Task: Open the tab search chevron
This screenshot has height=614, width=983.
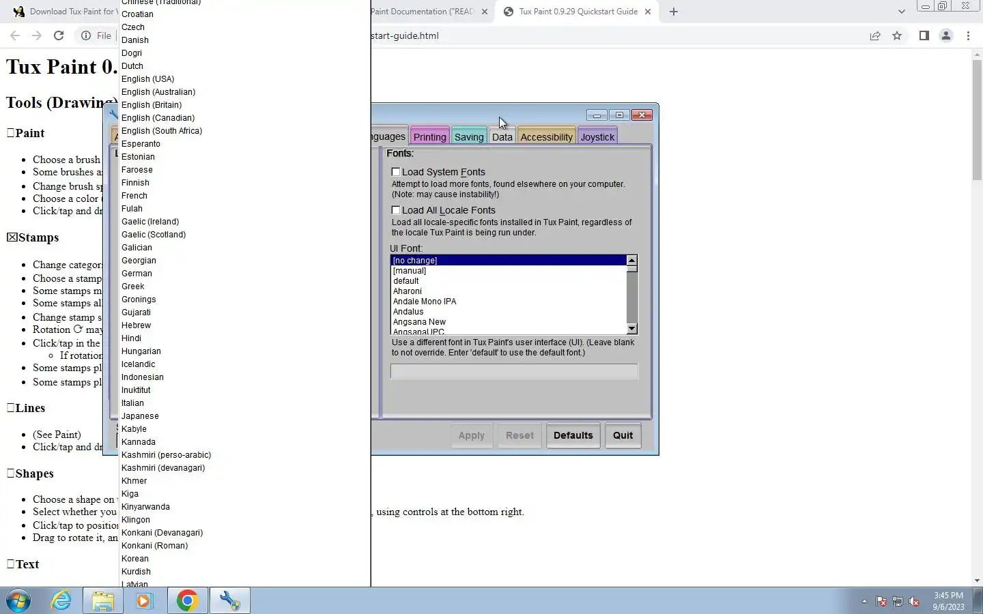Action: coord(901,12)
